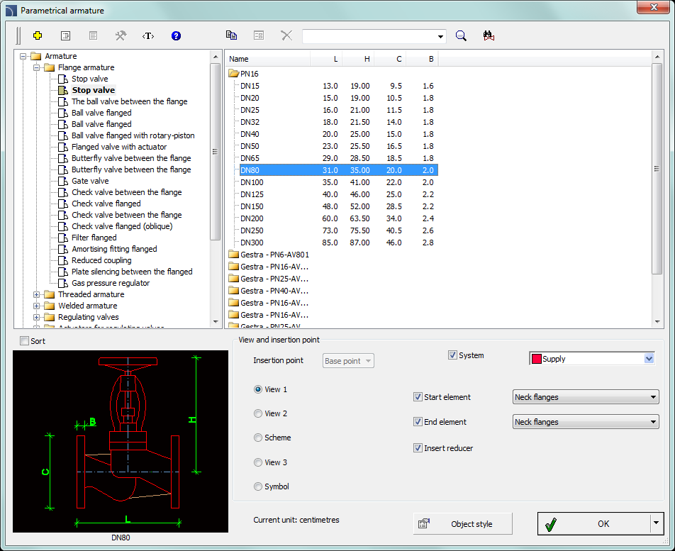The image size is (675, 551).
Task: Click the help question mark icon
Action: click(177, 35)
